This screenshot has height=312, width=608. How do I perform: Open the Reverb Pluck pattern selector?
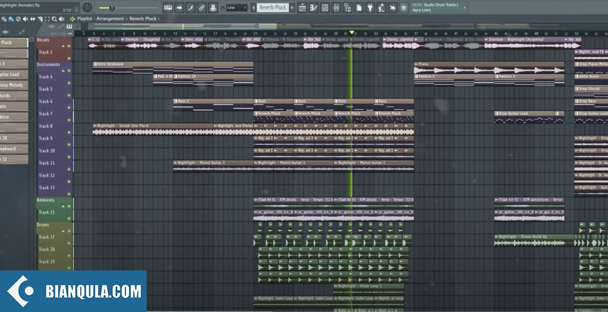click(273, 7)
